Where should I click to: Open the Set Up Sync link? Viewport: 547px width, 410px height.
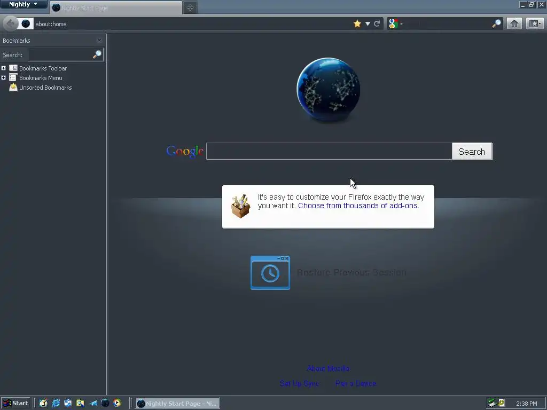(299, 383)
